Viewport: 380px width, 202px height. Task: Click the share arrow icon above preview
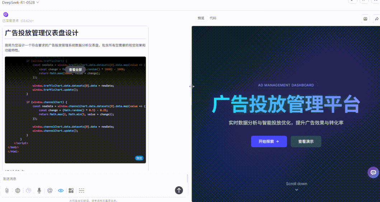(376, 19)
